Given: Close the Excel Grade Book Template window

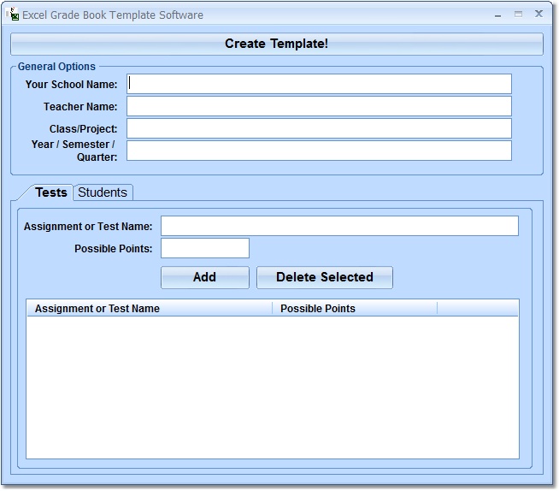Looking at the screenshot, I should click(x=538, y=14).
